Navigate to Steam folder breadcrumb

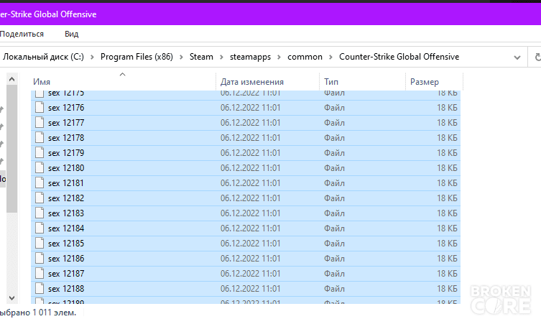[201, 57]
